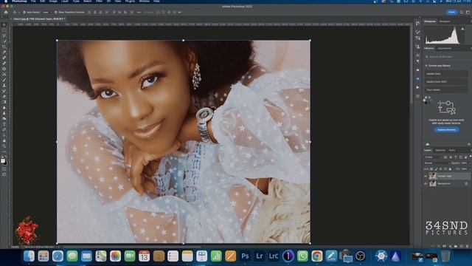The height and width of the screenshot is (266, 472).
Task: Open the Filter menu
Action: pos(99,1)
